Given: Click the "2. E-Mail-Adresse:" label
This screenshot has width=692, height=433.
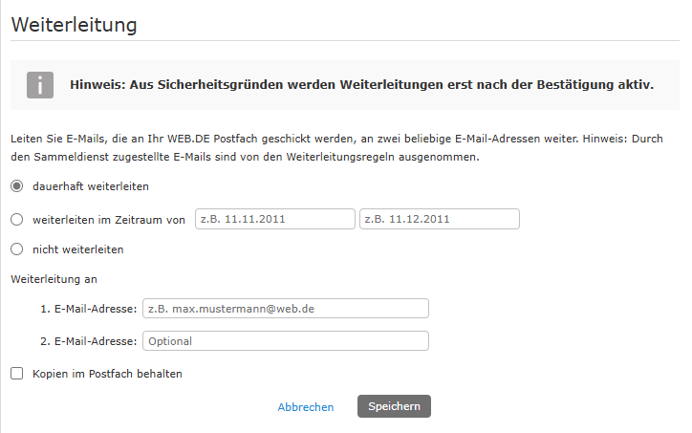Looking at the screenshot, I should pyautogui.click(x=89, y=341).
